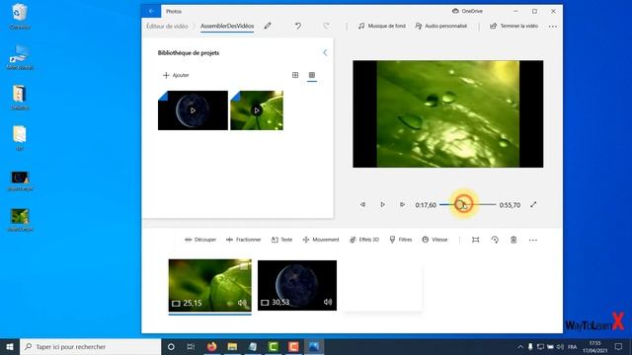Screen dimensions: 632x355
Task: Click the OneDrive button in title bar
Action: click(x=467, y=11)
